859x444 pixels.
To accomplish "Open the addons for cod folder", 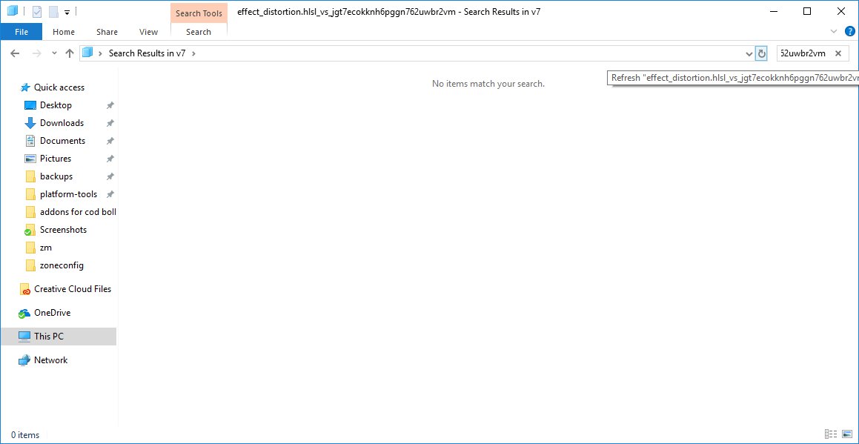I will [78, 211].
